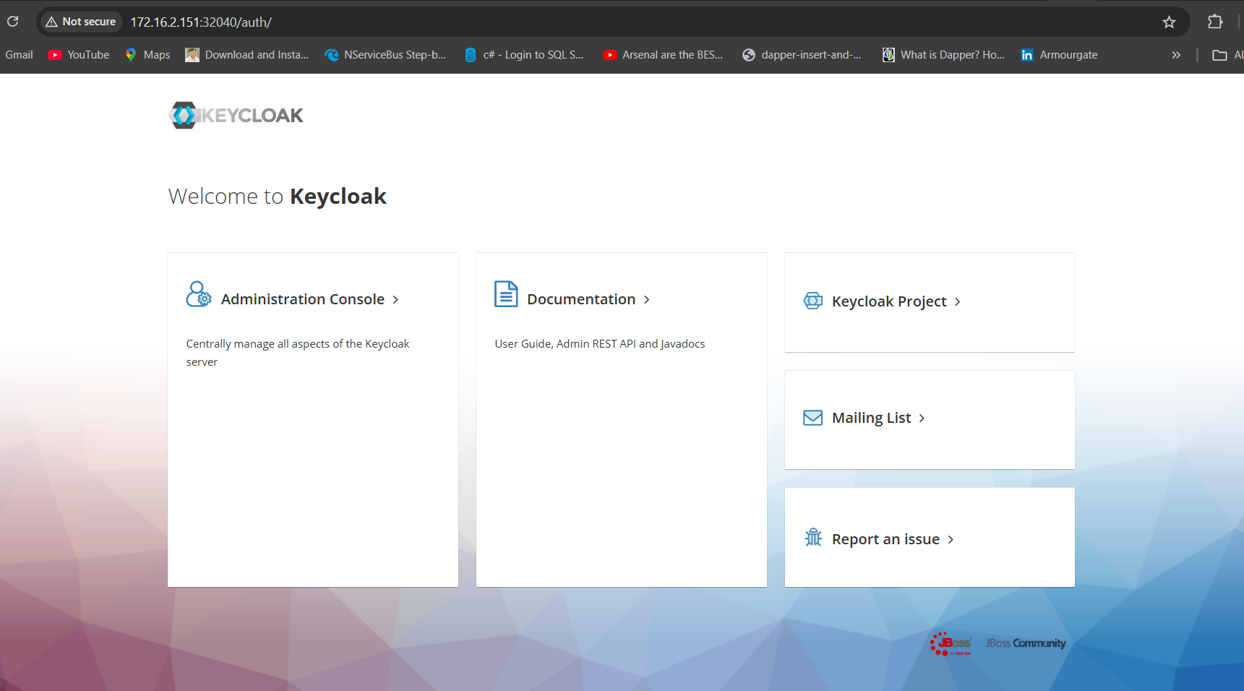Click 'Centrally manage all aspects' description text

pyautogui.click(x=298, y=353)
